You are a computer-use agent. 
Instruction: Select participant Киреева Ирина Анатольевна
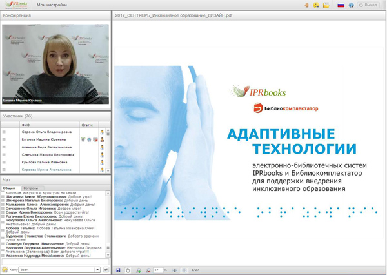(x=46, y=170)
